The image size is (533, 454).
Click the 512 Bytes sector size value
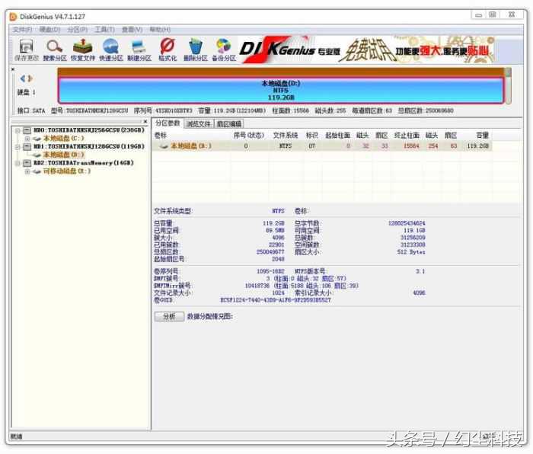tap(411, 252)
